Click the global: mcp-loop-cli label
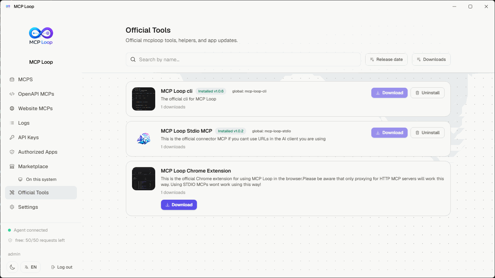 coord(249,91)
